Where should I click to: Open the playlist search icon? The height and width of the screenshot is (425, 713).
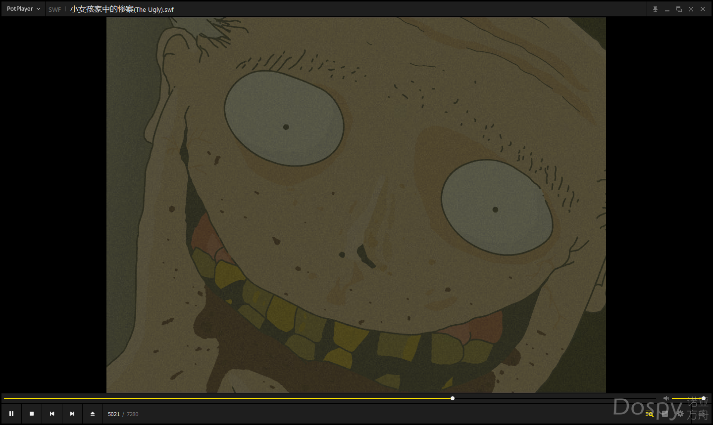tap(649, 414)
